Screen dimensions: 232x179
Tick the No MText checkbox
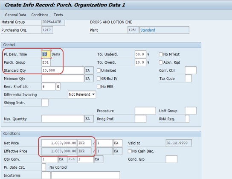pyautogui.click(x=161, y=54)
